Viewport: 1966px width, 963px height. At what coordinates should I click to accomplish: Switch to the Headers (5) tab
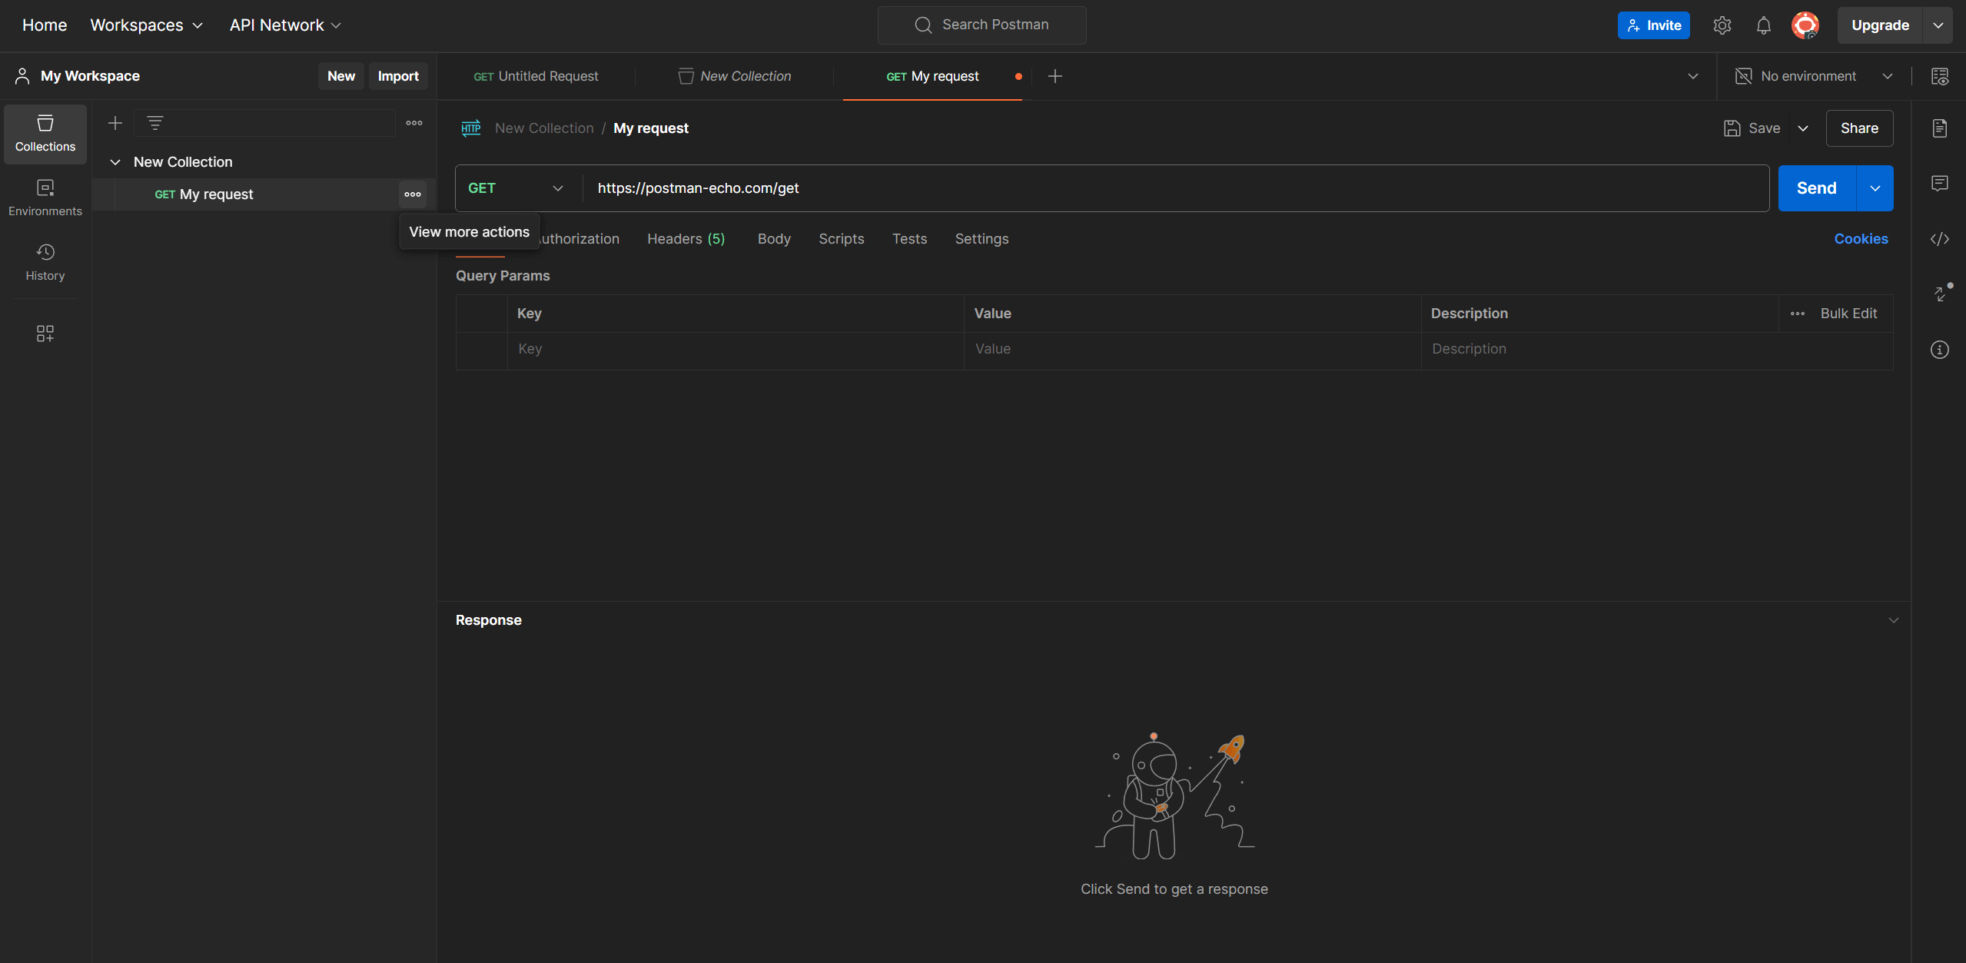[x=686, y=239]
